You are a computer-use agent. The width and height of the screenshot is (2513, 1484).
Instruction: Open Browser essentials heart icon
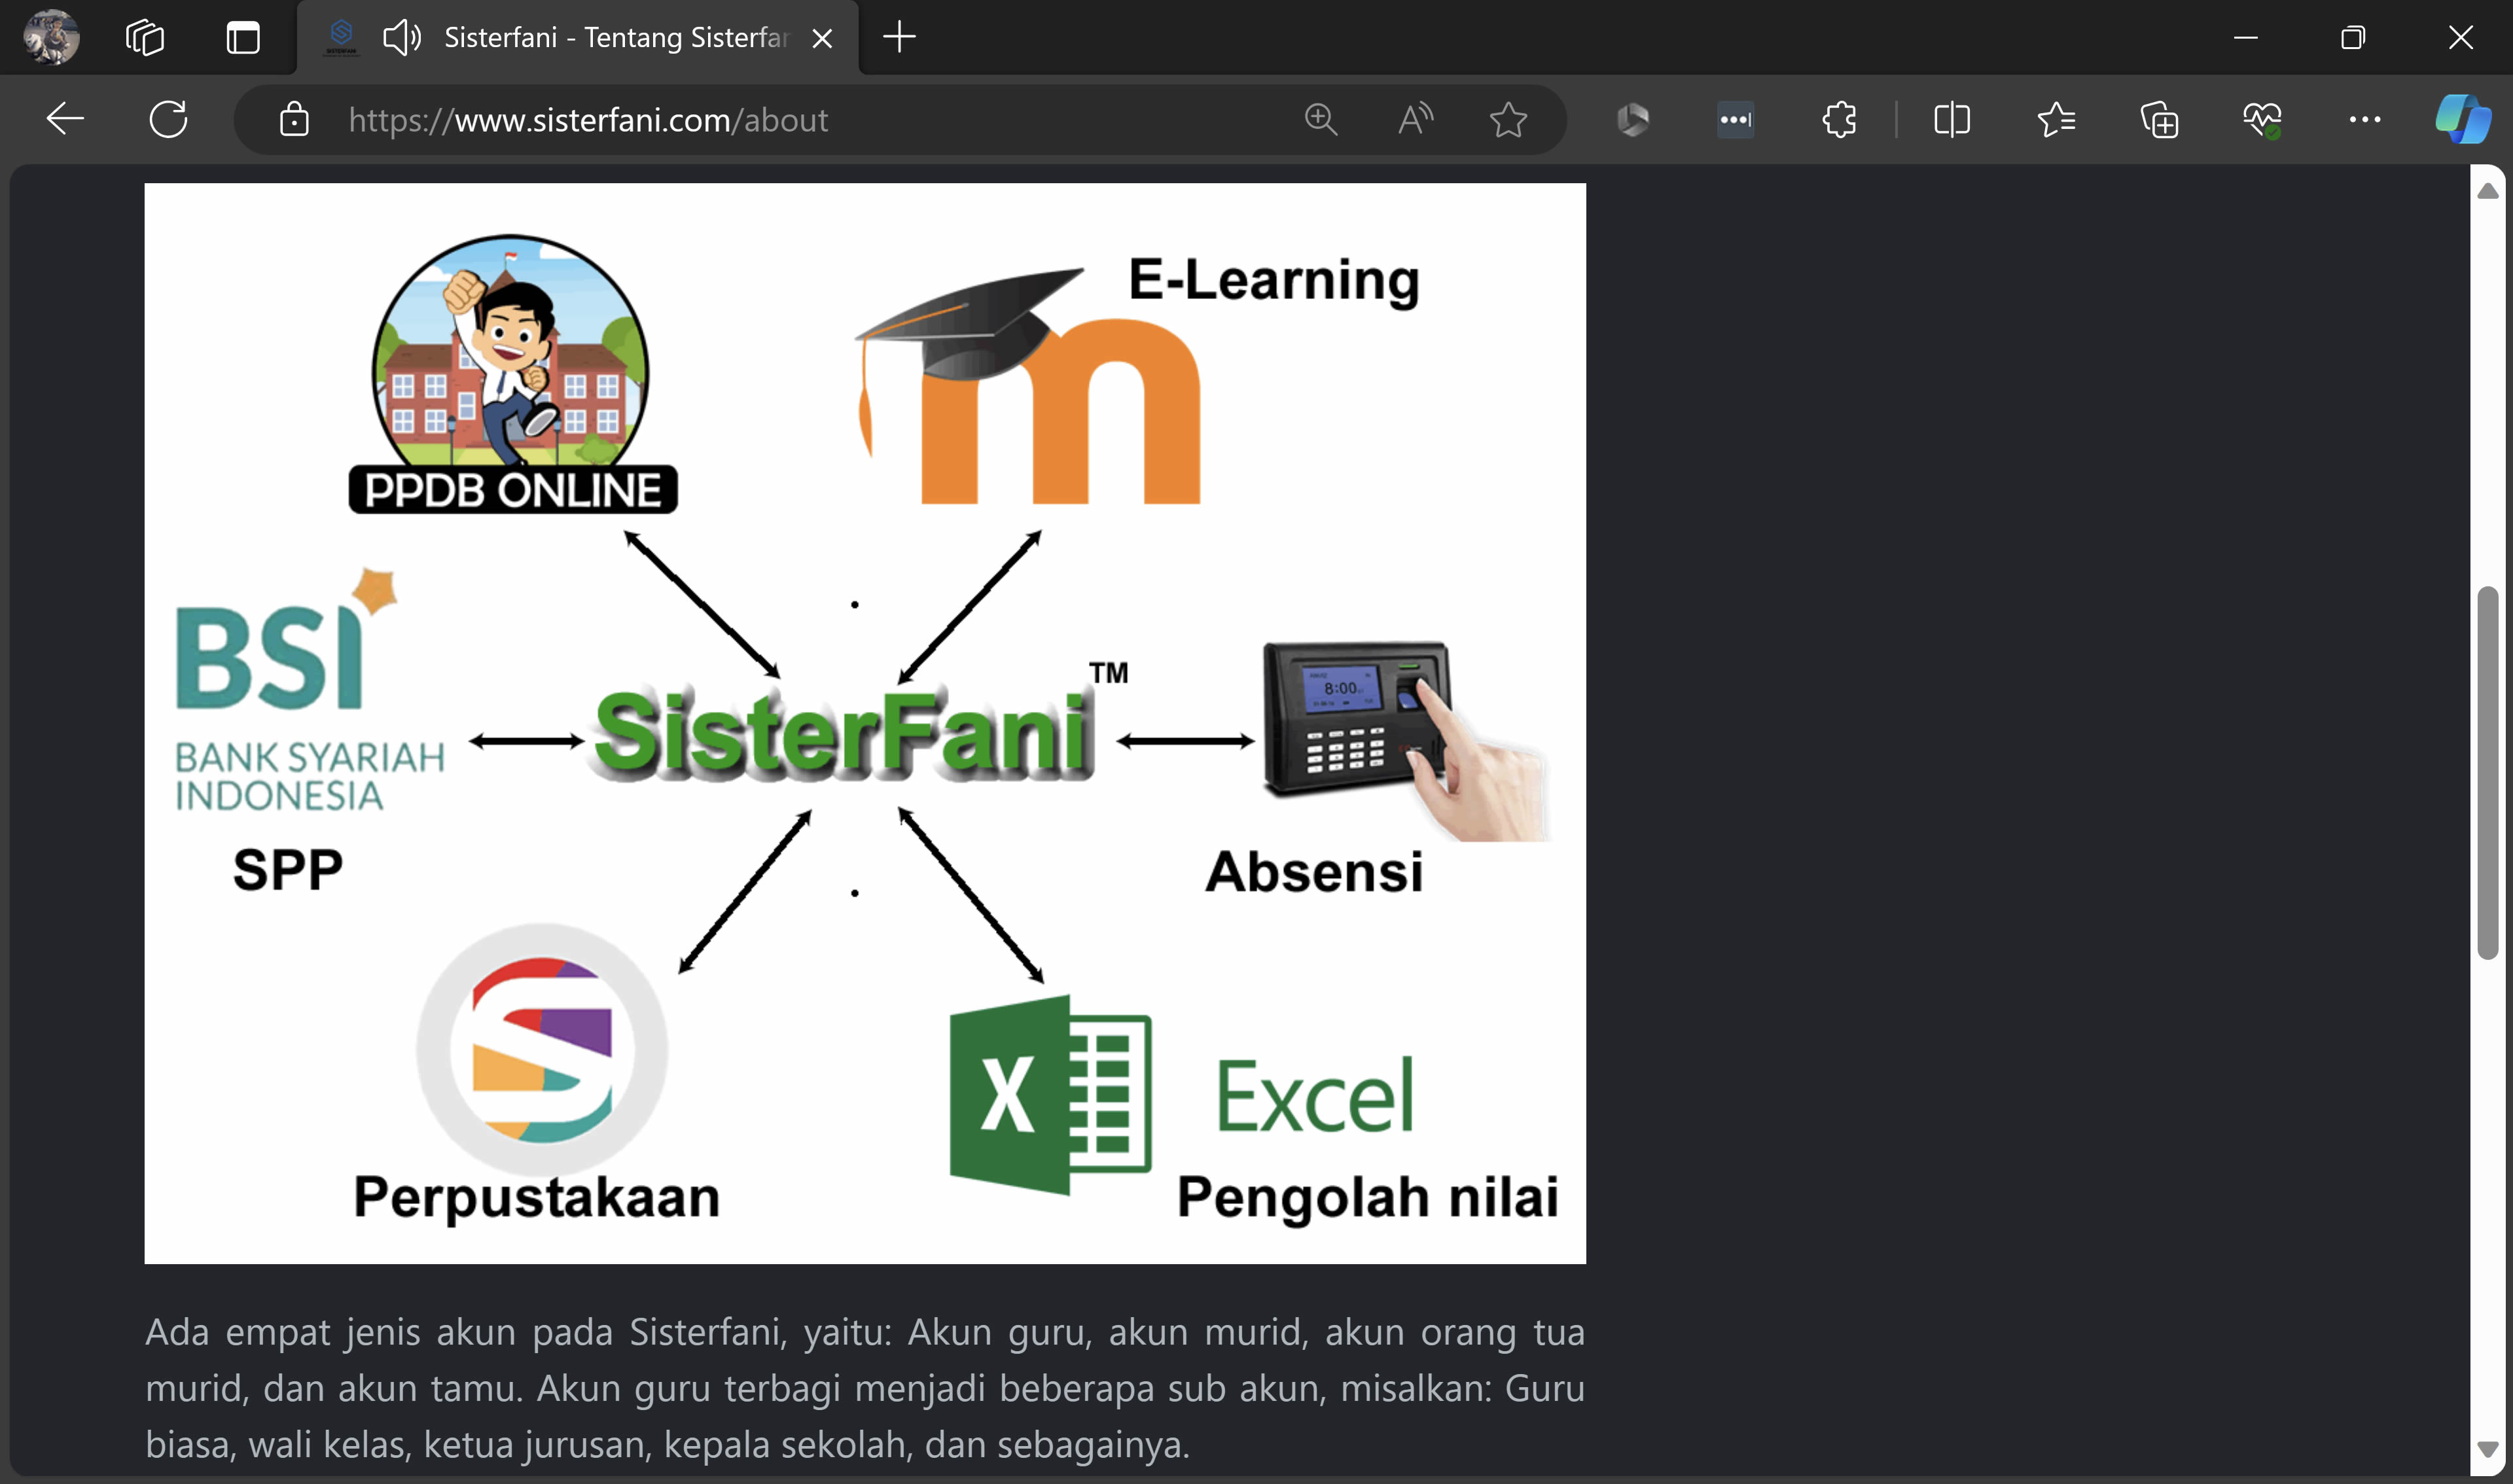(2262, 120)
